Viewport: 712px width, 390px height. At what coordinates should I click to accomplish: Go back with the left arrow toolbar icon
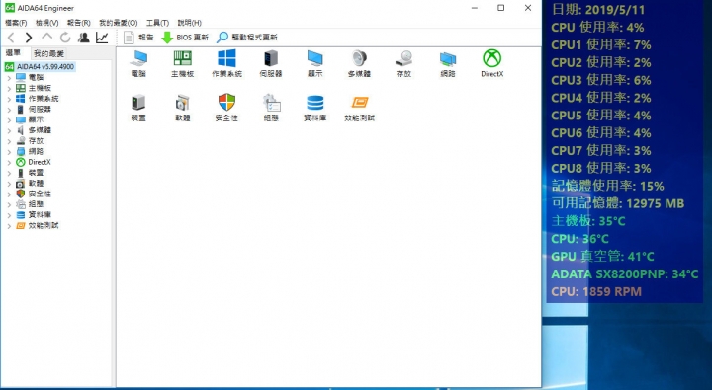point(11,38)
